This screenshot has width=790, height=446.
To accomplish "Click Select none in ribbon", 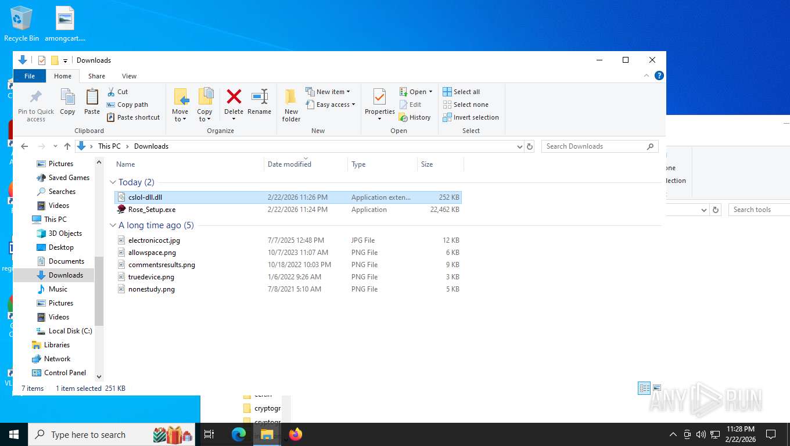I will coord(465,105).
